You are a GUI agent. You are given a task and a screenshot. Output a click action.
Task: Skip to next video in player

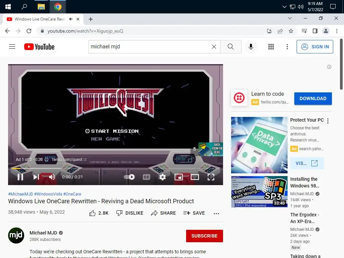tap(36, 177)
